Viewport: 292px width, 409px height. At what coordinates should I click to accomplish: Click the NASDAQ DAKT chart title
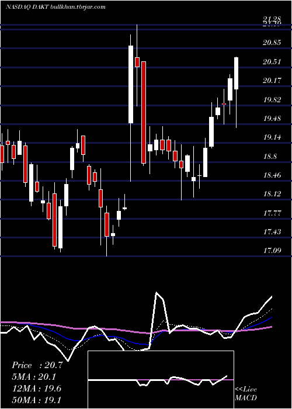[55, 7]
